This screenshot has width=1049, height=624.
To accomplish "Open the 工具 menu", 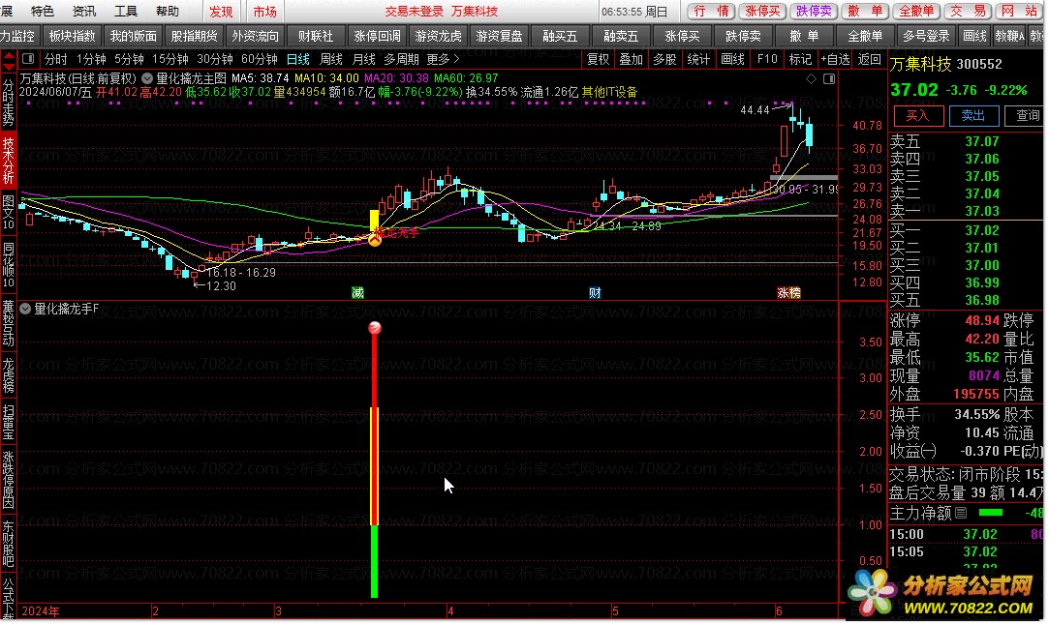I will [x=125, y=12].
